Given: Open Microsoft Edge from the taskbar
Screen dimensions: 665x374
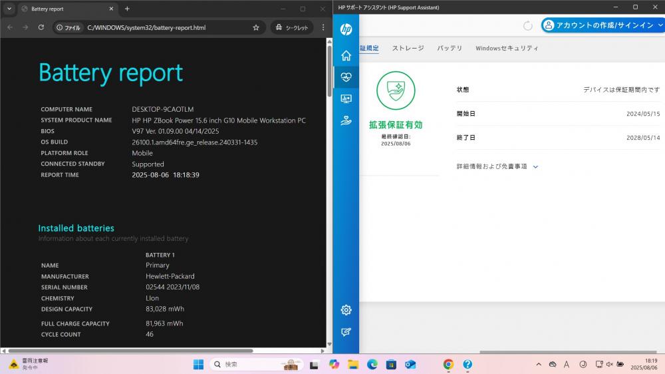Looking at the screenshot, I should click(372, 364).
